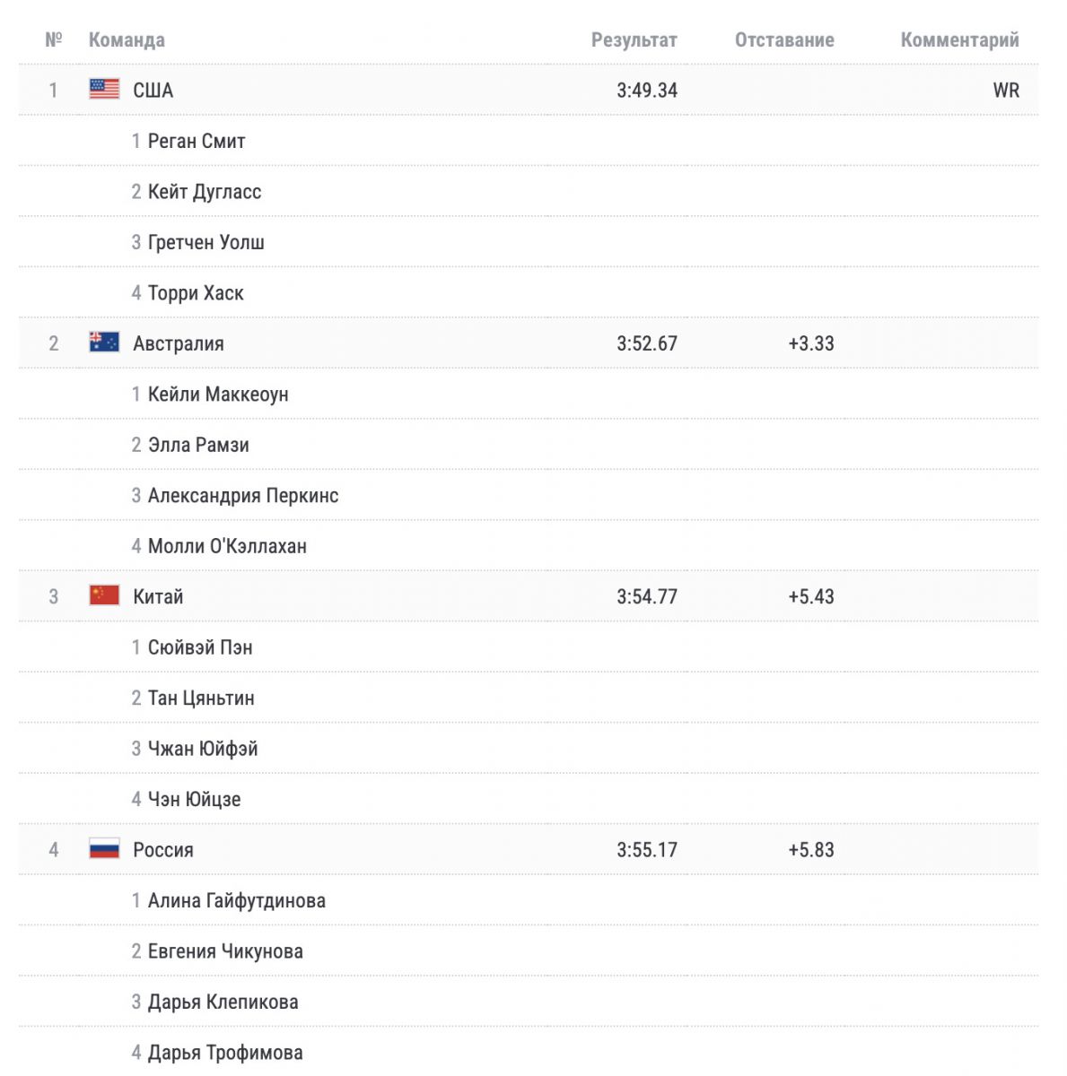Click the Команда column header

pos(127,39)
